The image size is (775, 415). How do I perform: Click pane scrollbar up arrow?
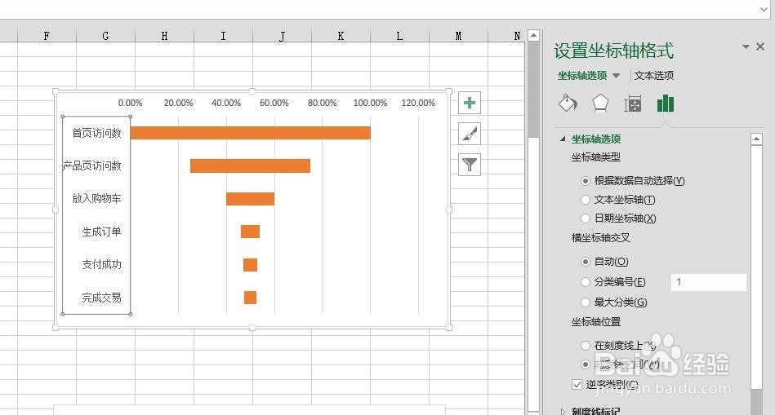(756, 139)
